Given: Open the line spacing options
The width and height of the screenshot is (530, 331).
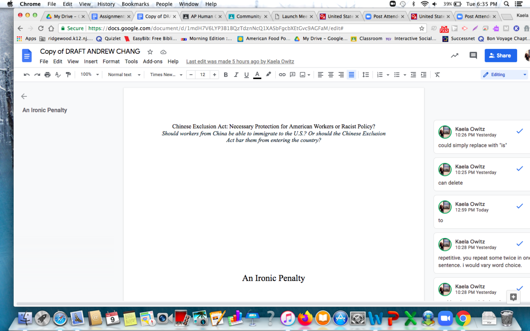Looking at the screenshot, I should pyautogui.click(x=366, y=75).
